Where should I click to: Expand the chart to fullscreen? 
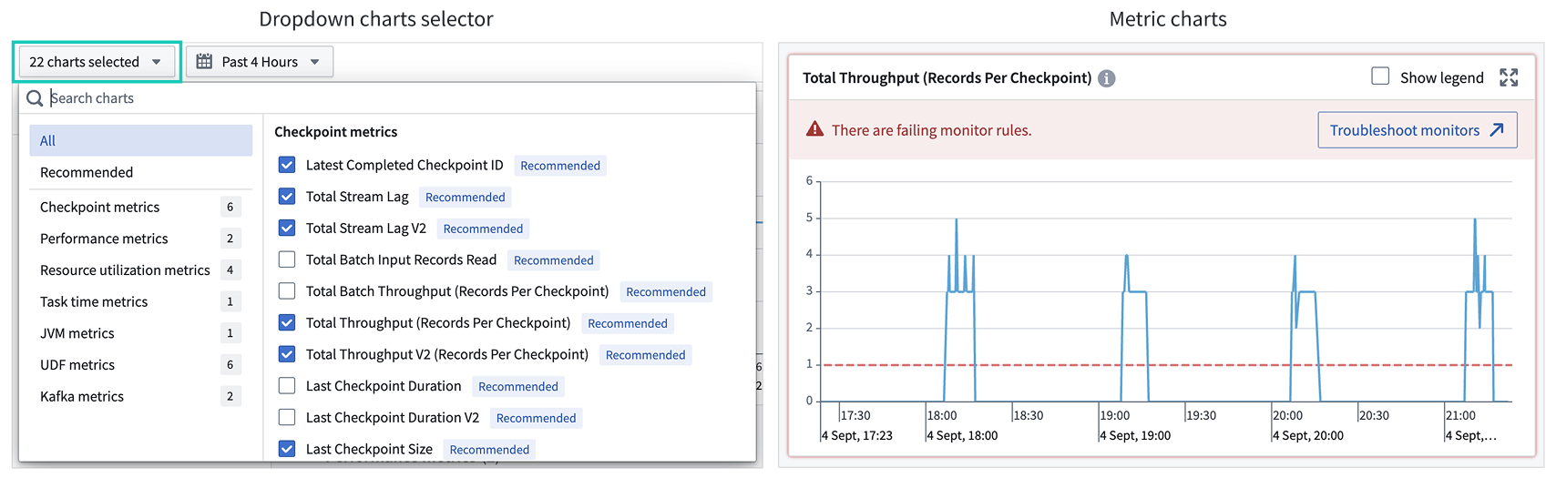(1509, 77)
